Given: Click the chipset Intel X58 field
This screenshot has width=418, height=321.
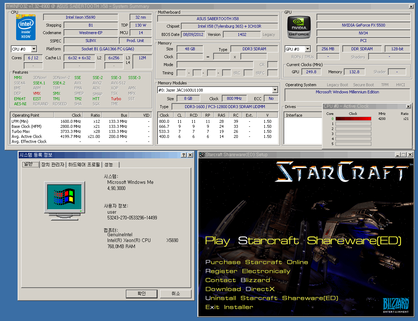Looking at the screenshot, I should pyautogui.click(x=229, y=27).
